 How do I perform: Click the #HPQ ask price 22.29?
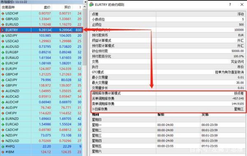67,147
